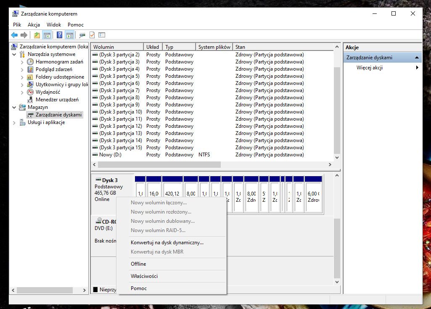The height and width of the screenshot is (309, 431).
Task: Click the CD-ROM drive icon
Action: pos(98,220)
